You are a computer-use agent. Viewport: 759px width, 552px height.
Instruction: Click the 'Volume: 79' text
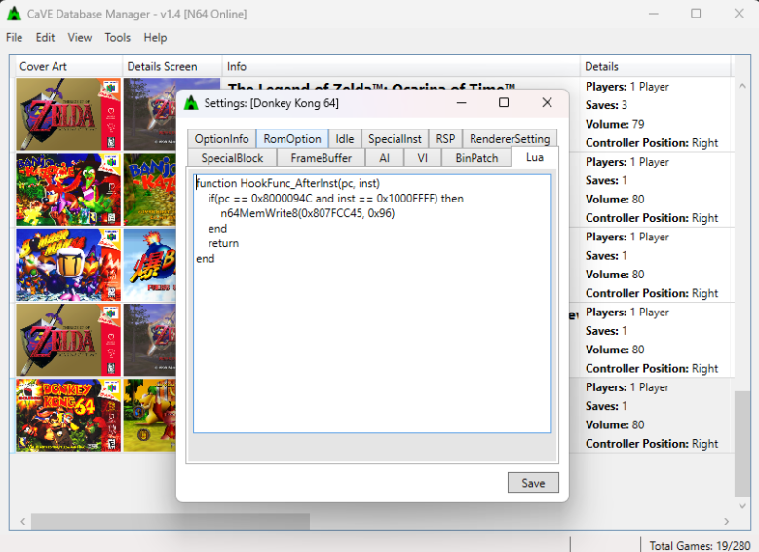click(615, 124)
